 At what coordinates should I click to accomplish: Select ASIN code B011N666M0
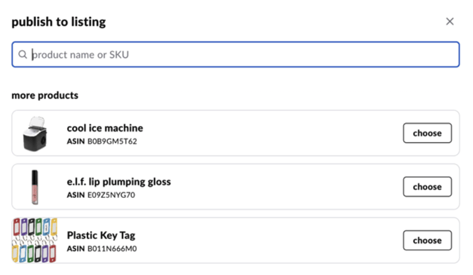tap(112, 249)
